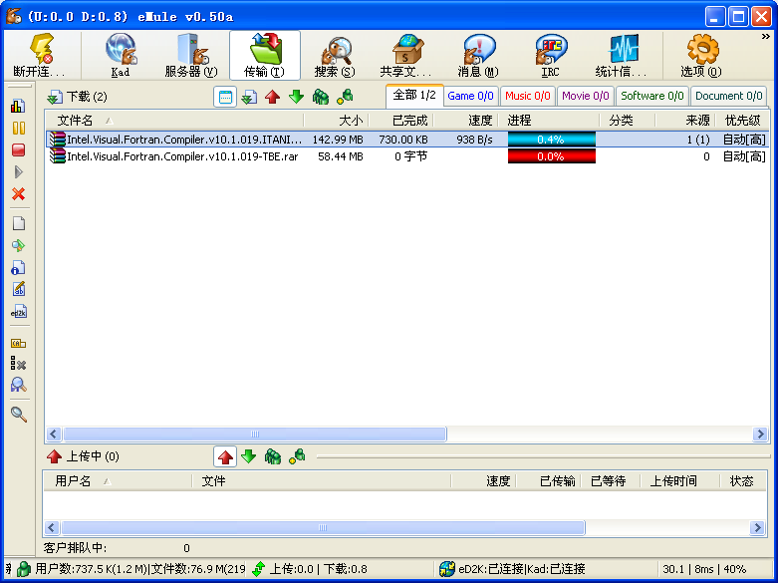778x583 pixels.
Task: Sort uploads by 用户名 column header
Action: [x=118, y=480]
